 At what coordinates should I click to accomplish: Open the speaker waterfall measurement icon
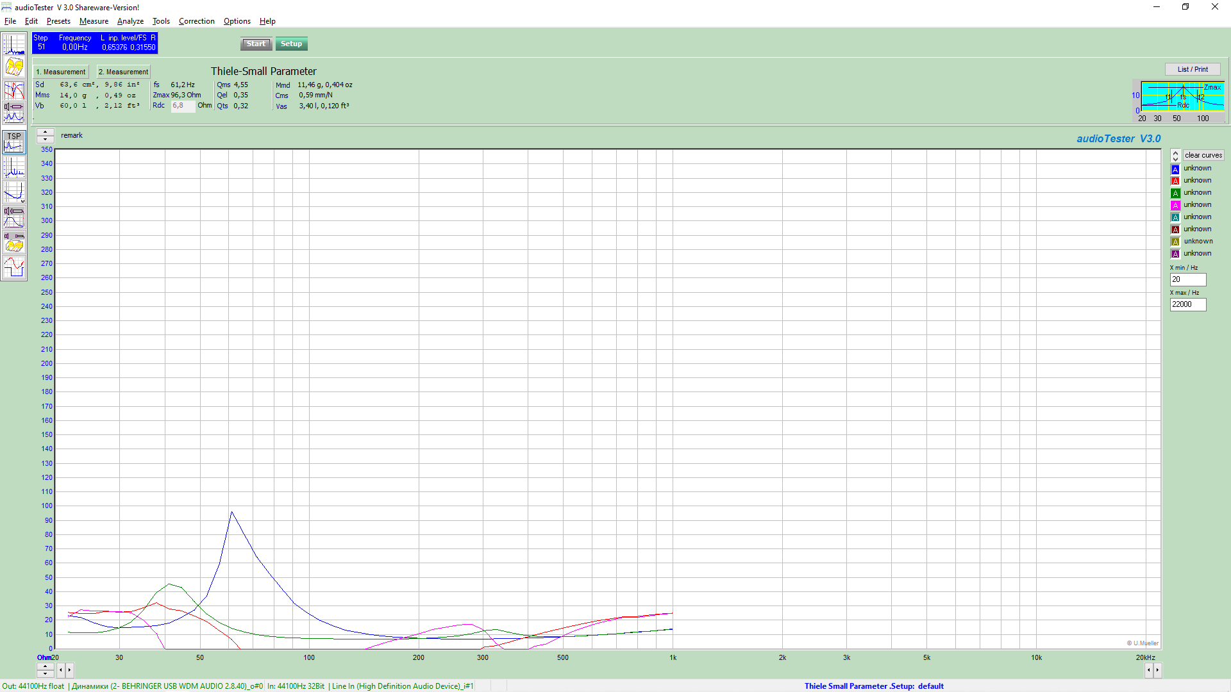tap(14, 242)
